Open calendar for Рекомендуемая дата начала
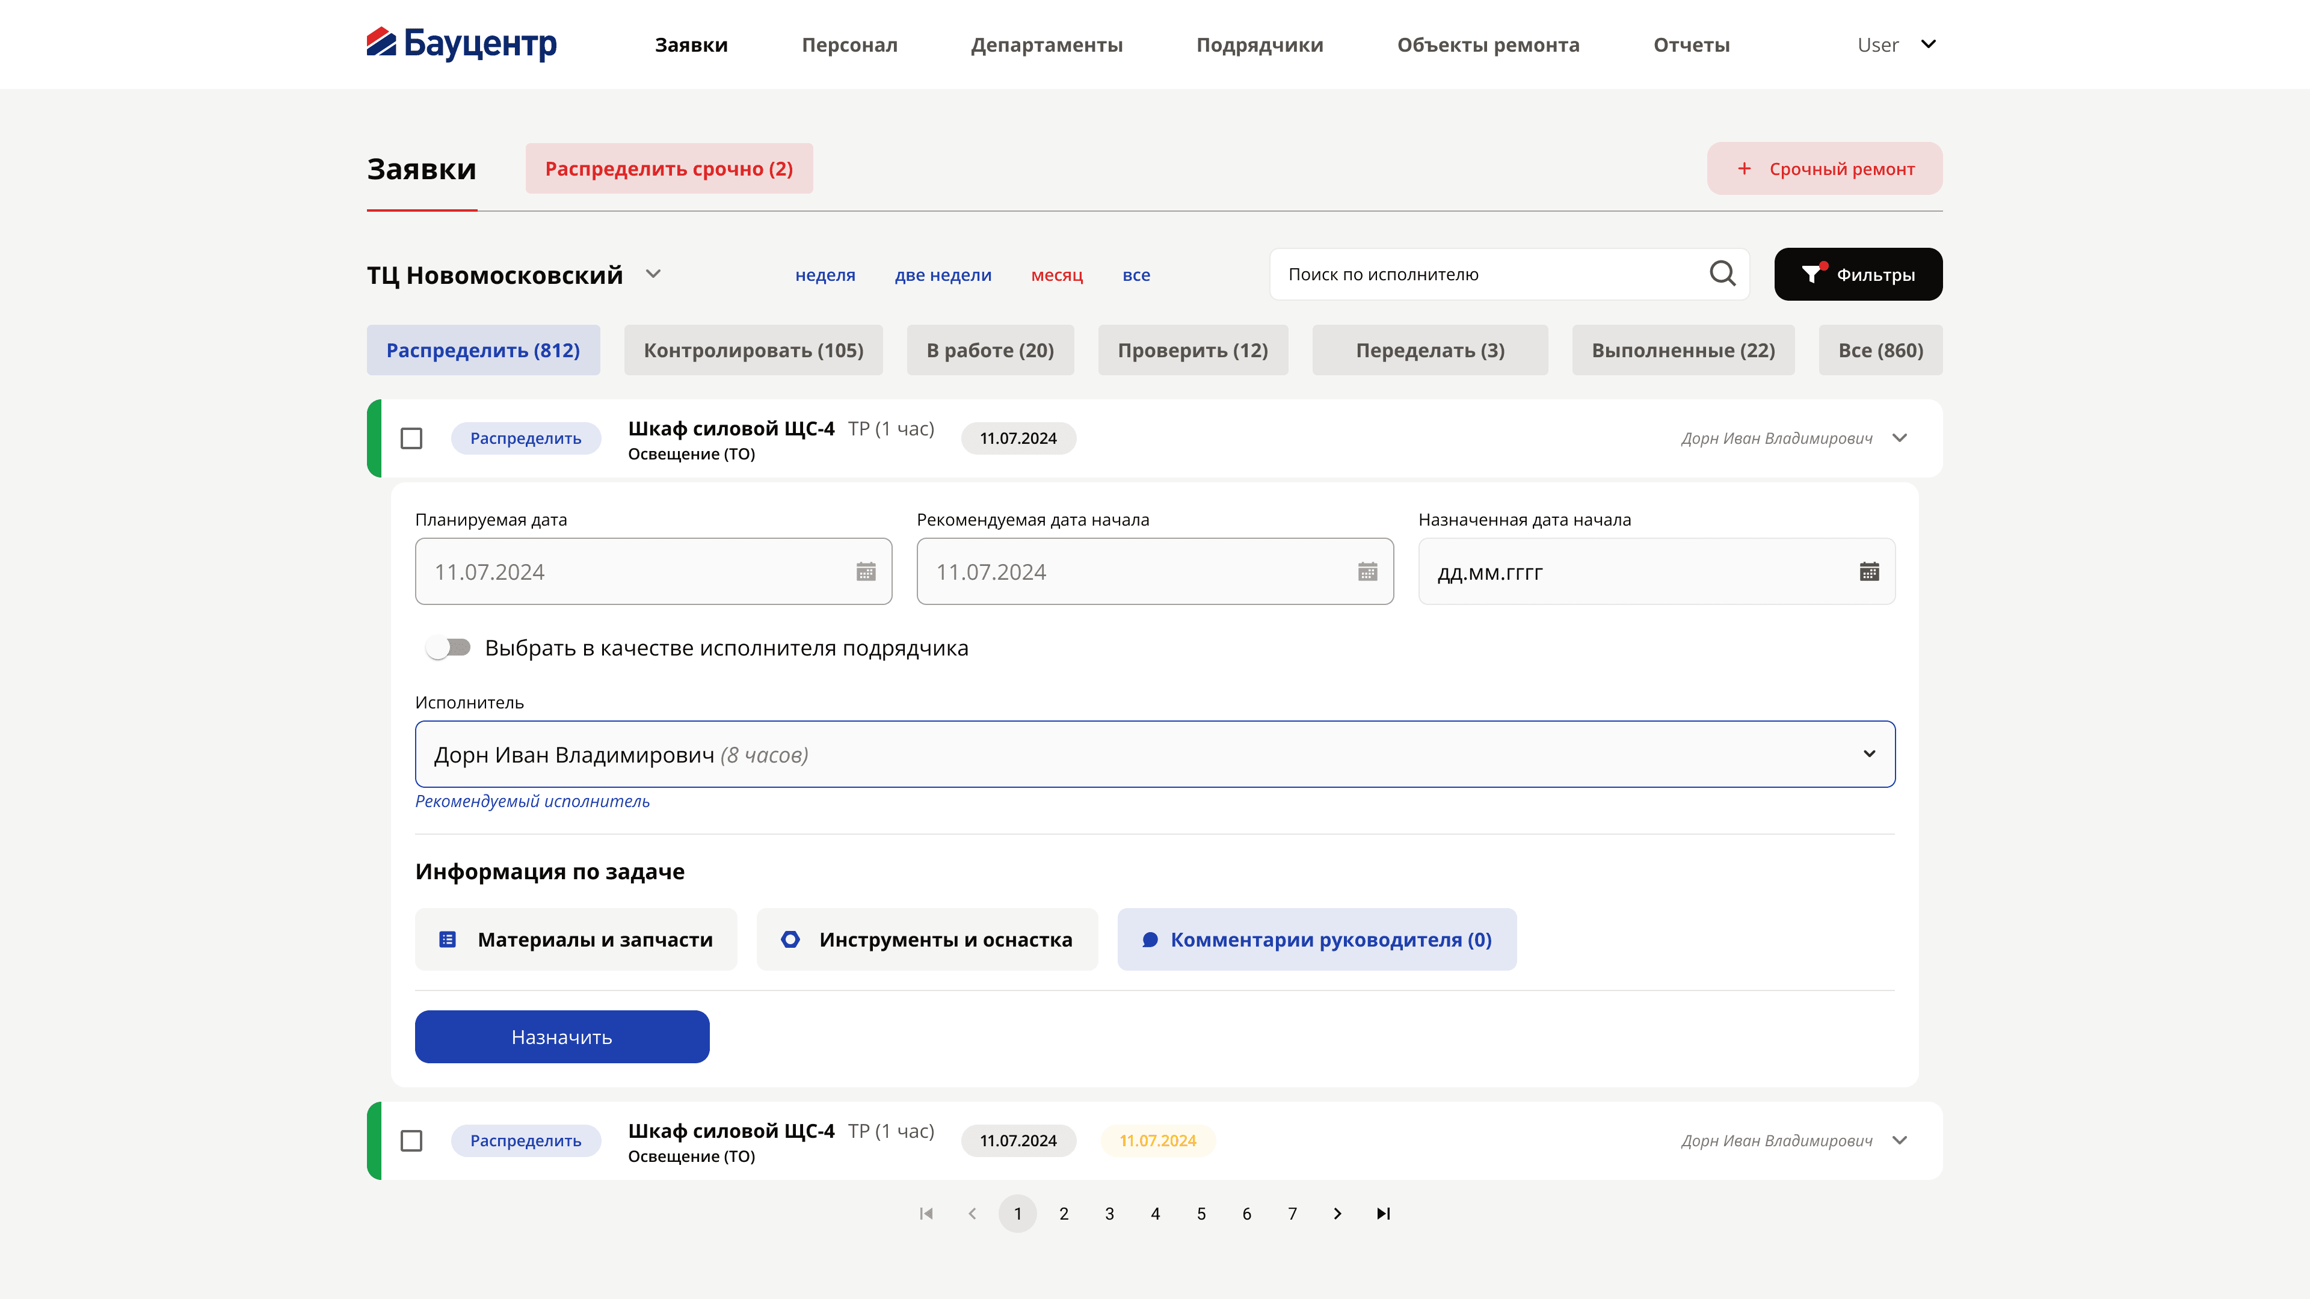2310x1299 pixels. [x=1367, y=572]
